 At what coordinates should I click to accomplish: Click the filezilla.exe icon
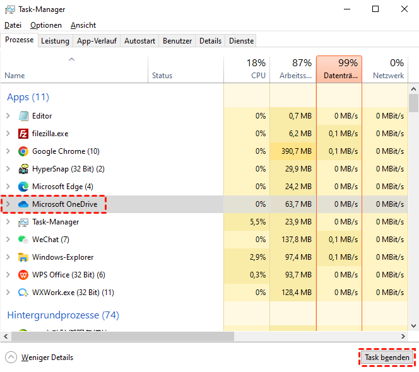[x=23, y=134]
